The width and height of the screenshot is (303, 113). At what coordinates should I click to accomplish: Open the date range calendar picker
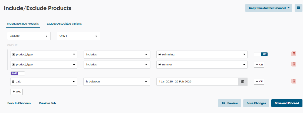[x=243, y=81]
